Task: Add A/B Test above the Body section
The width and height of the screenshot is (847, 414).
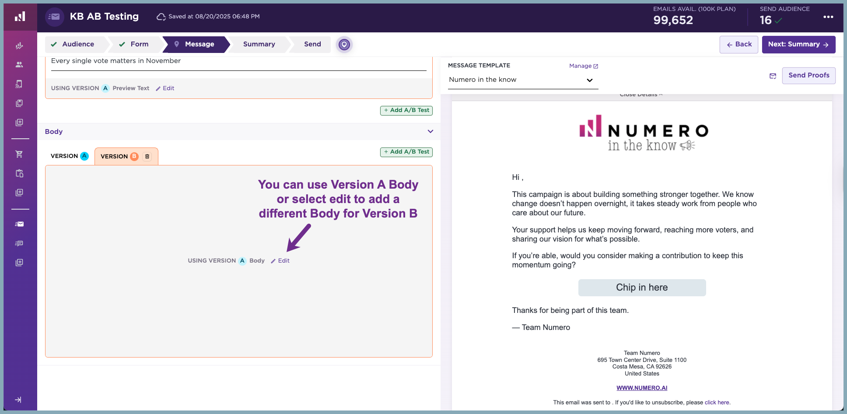Action: click(406, 110)
